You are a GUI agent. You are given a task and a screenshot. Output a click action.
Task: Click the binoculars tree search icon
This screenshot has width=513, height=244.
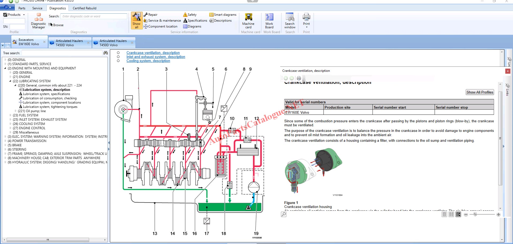(106, 53)
